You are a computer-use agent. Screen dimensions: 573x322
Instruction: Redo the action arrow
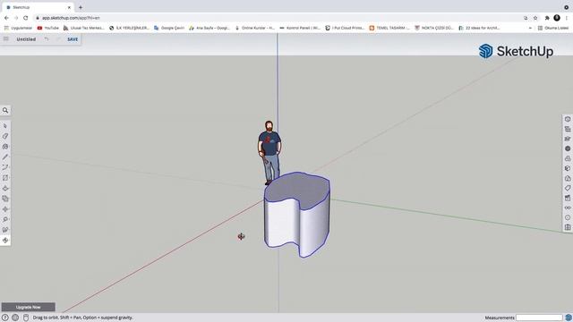57,39
